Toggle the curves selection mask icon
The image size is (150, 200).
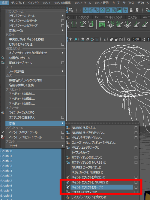(97, 10)
